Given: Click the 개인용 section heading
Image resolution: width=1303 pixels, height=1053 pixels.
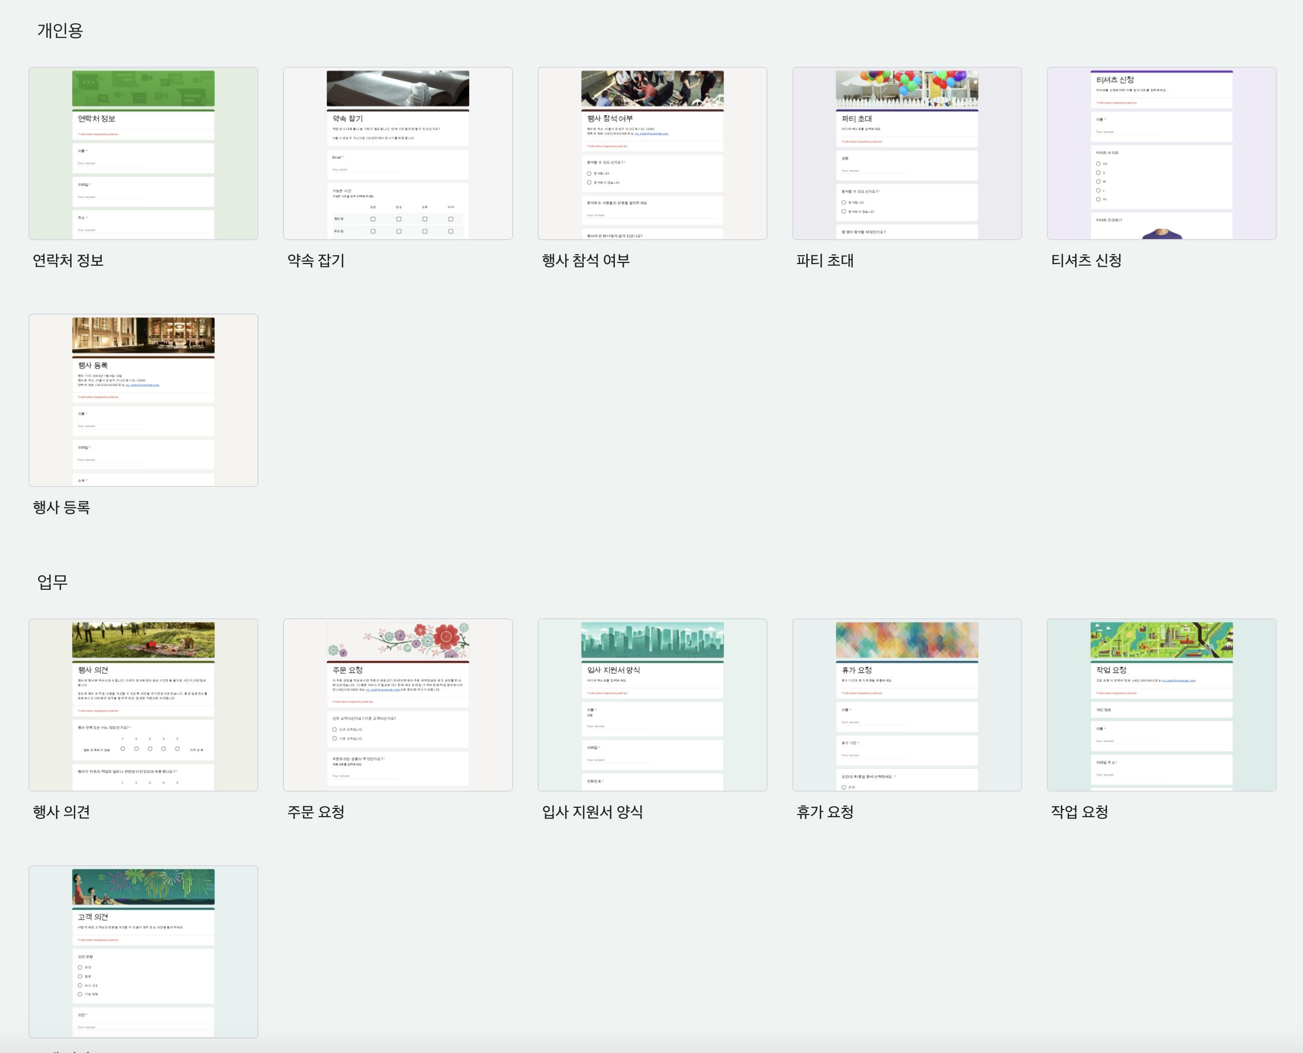Looking at the screenshot, I should tap(60, 31).
